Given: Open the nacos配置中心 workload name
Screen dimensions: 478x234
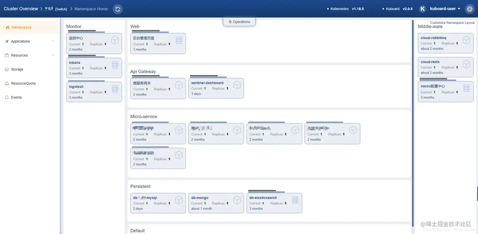Looking at the screenshot, I should click(x=433, y=86).
